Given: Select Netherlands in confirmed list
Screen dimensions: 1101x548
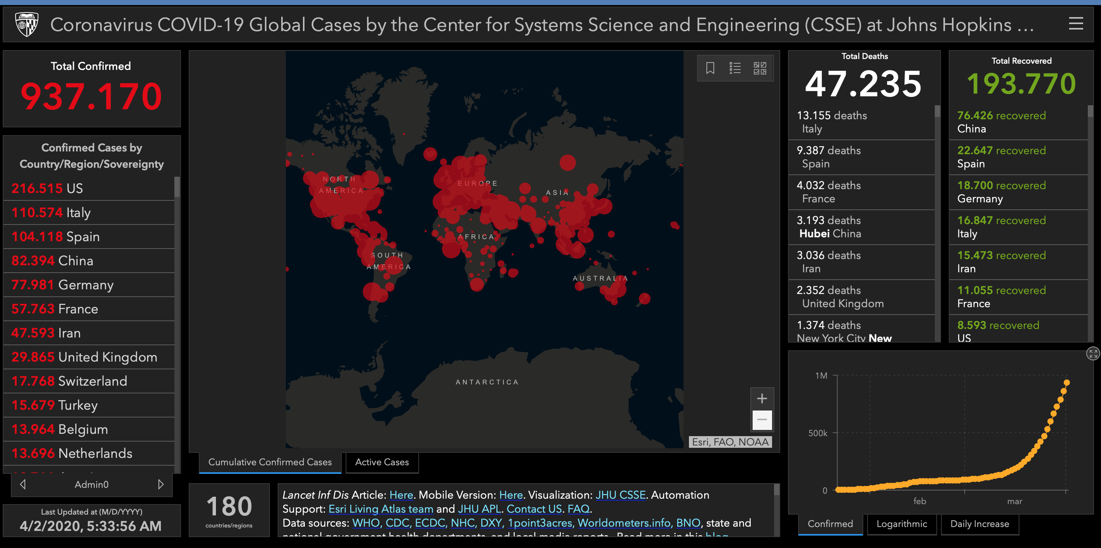Looking at the screenshot, I should point(89,453).
